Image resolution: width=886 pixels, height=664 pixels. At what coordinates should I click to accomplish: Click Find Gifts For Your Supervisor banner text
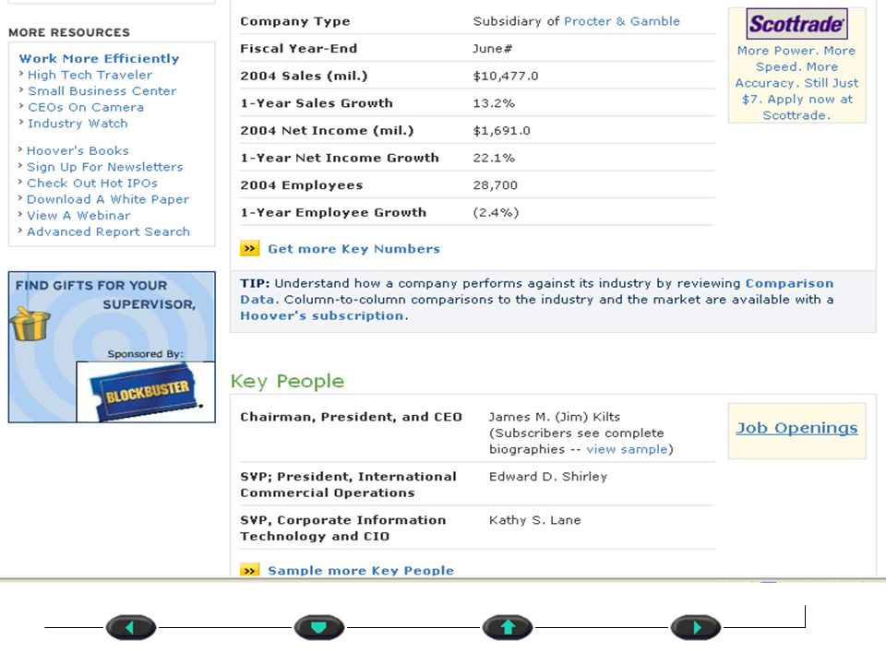tap(105, 295)
